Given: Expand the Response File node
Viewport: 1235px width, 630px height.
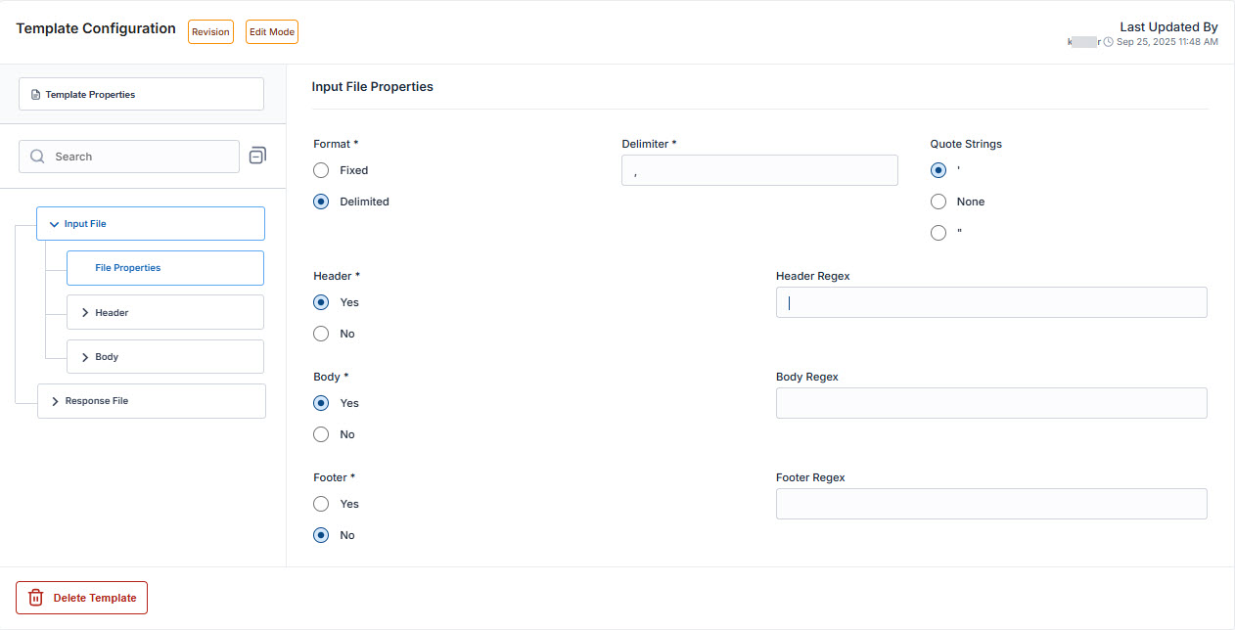Looking at the screenshot, I should pos(55,401).
